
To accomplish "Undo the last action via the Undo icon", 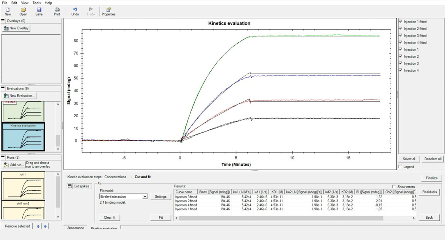I will (x=75, y=10).
